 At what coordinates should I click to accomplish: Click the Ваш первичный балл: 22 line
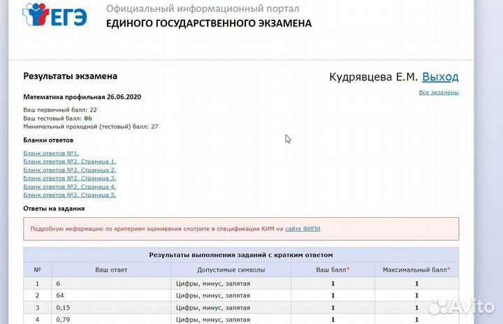pyautogui.click(x=60, y=110)
